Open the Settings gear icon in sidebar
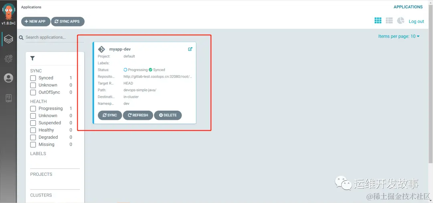 coord(8,58)
